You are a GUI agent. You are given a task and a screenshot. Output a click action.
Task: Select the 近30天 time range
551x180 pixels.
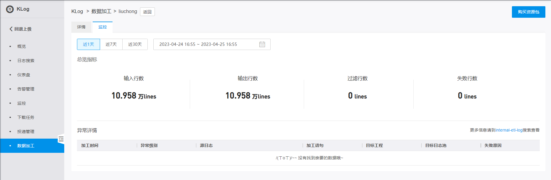[135, 44]
